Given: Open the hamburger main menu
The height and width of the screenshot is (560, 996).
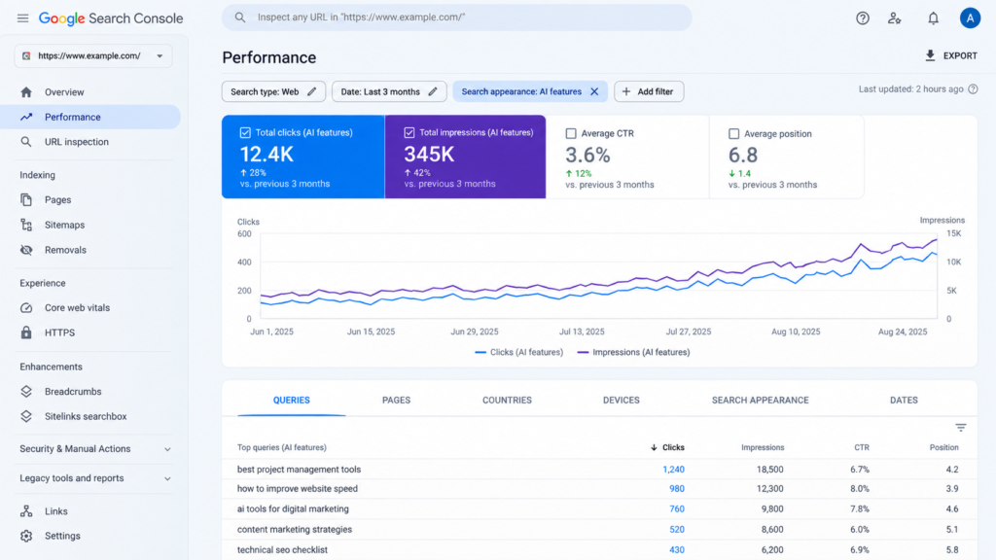Looking at the screenshot, I should point(23,17).
